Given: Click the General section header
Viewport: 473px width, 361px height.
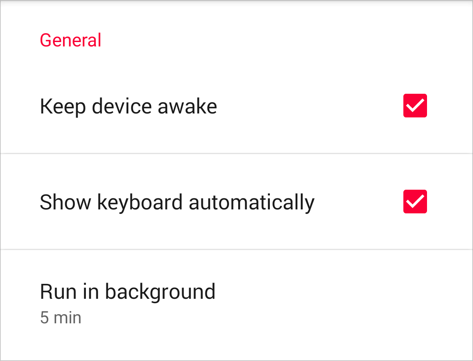Looking at the screenshot, I should click(71, 40).
